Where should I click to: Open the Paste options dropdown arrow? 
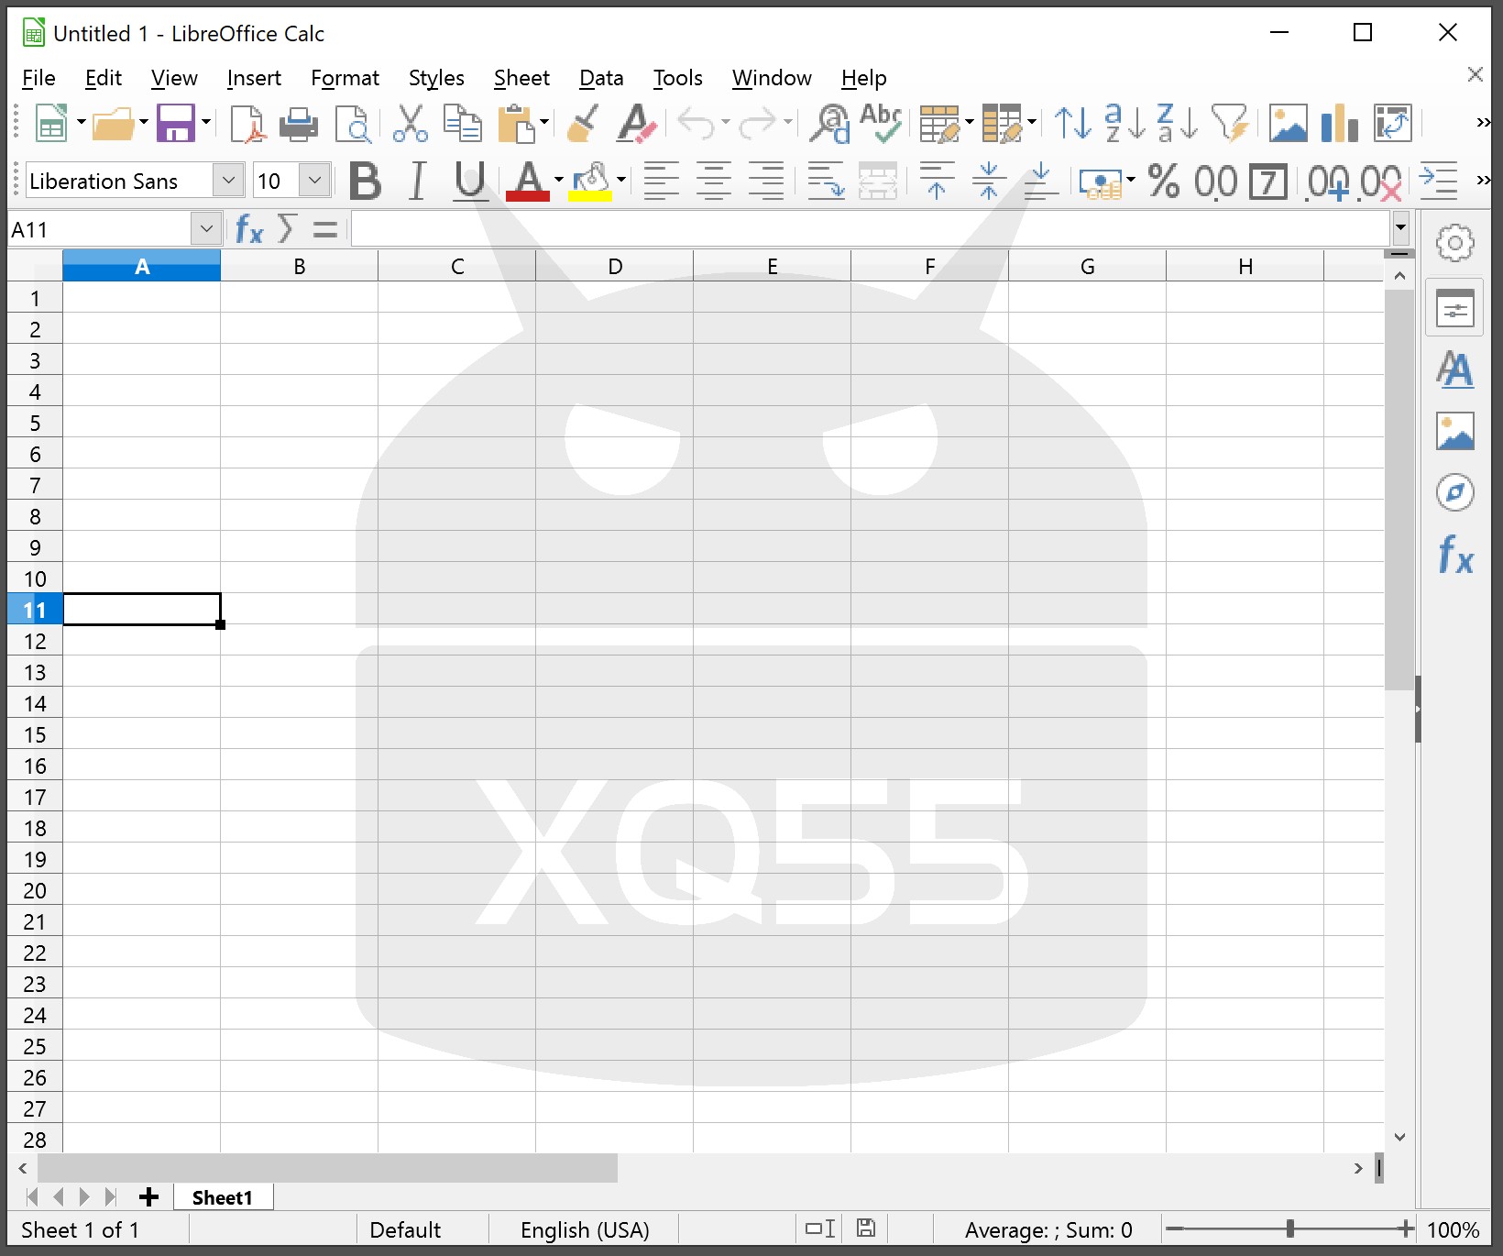[544, 123]
